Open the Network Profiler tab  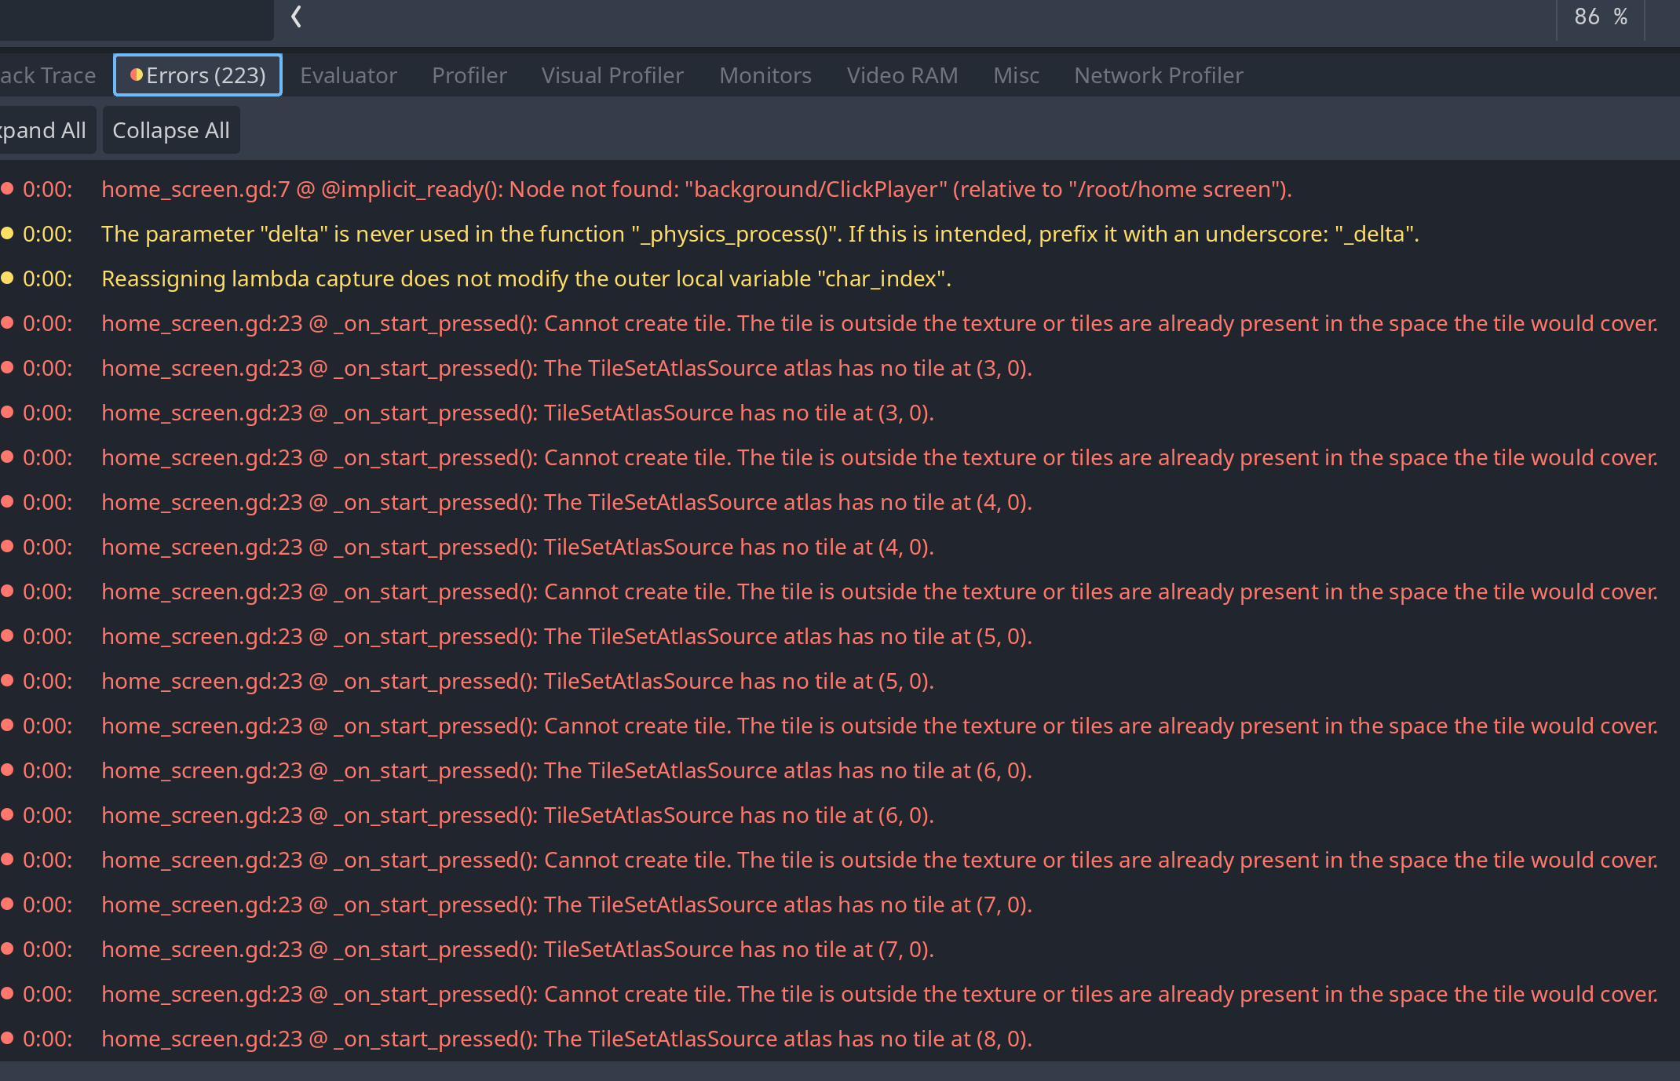(1159, 75)
